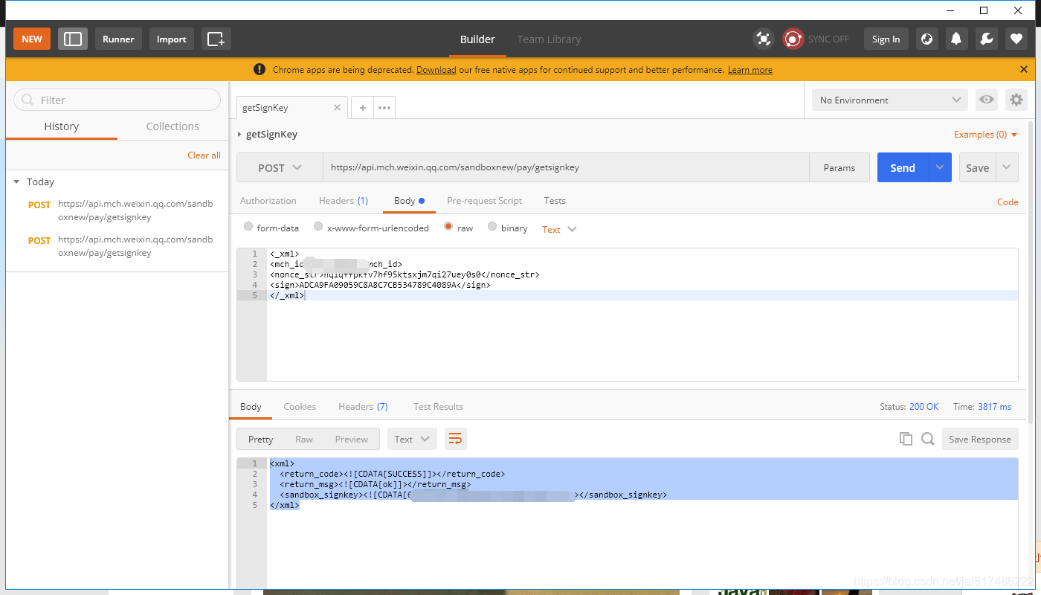Click the Save button
Viewport: 1041px width, 595px height.
(977, 167)
